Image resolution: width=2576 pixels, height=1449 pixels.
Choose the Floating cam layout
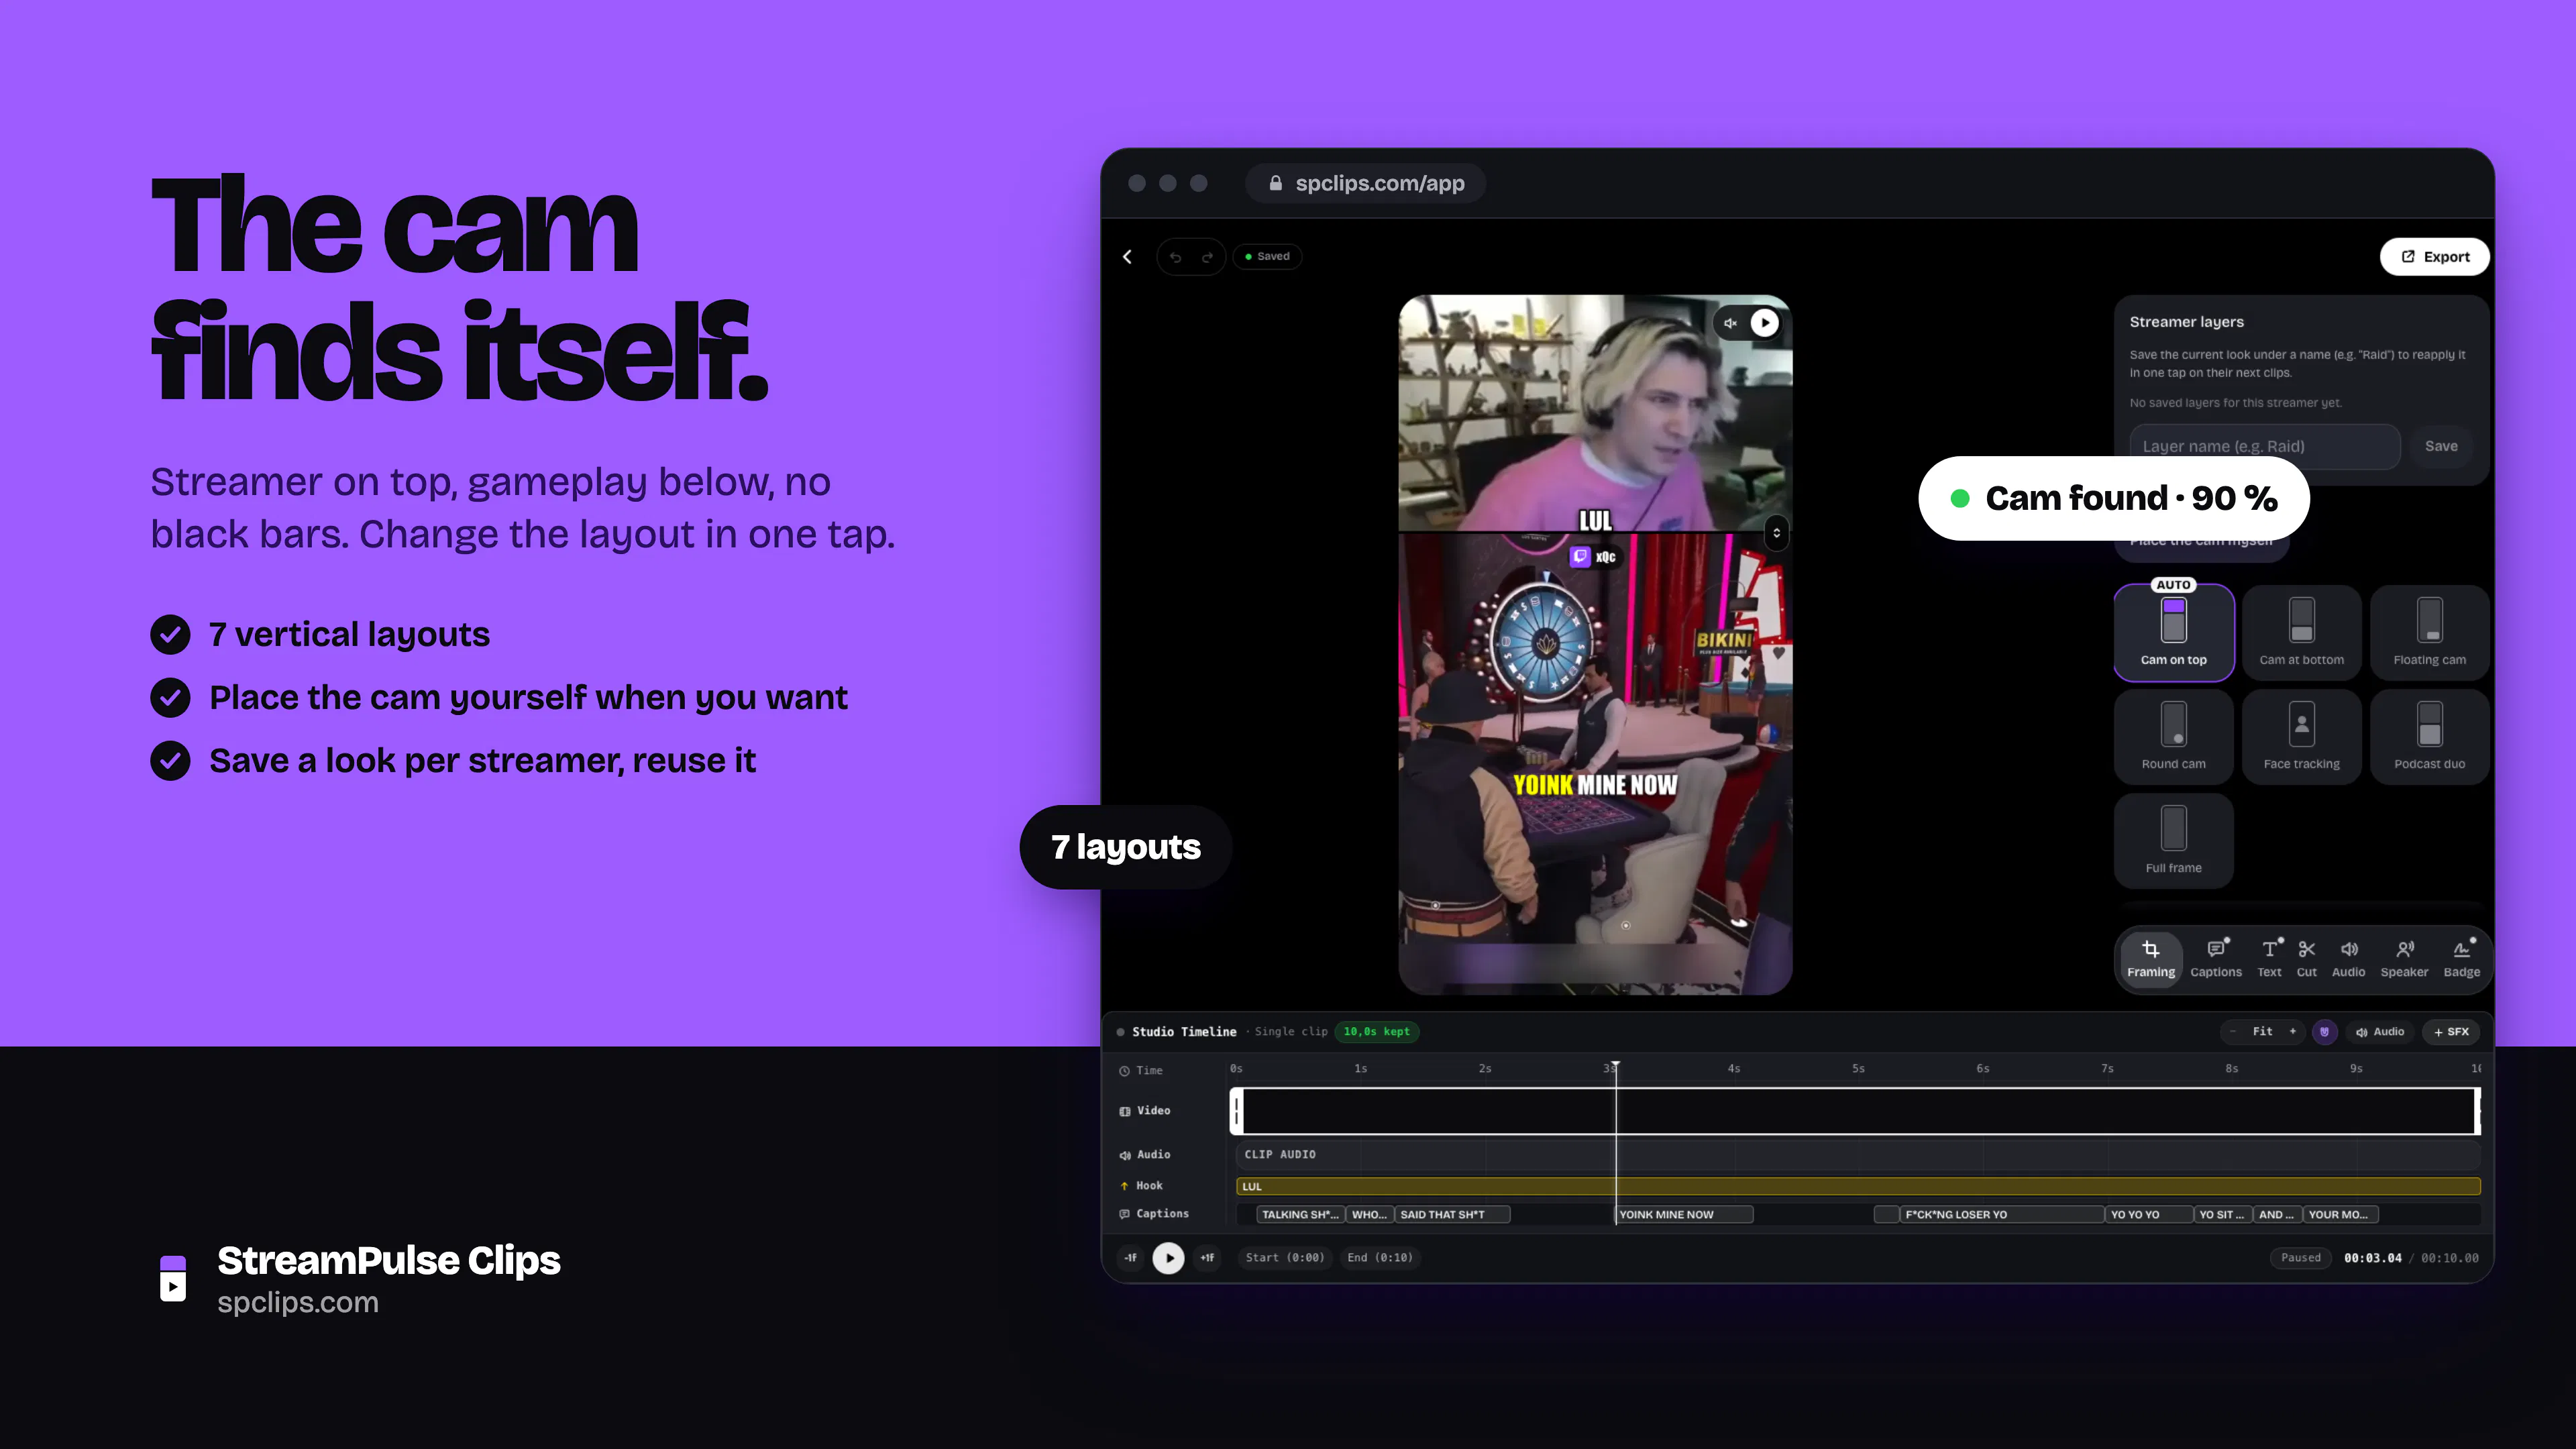pos(2430,633)
